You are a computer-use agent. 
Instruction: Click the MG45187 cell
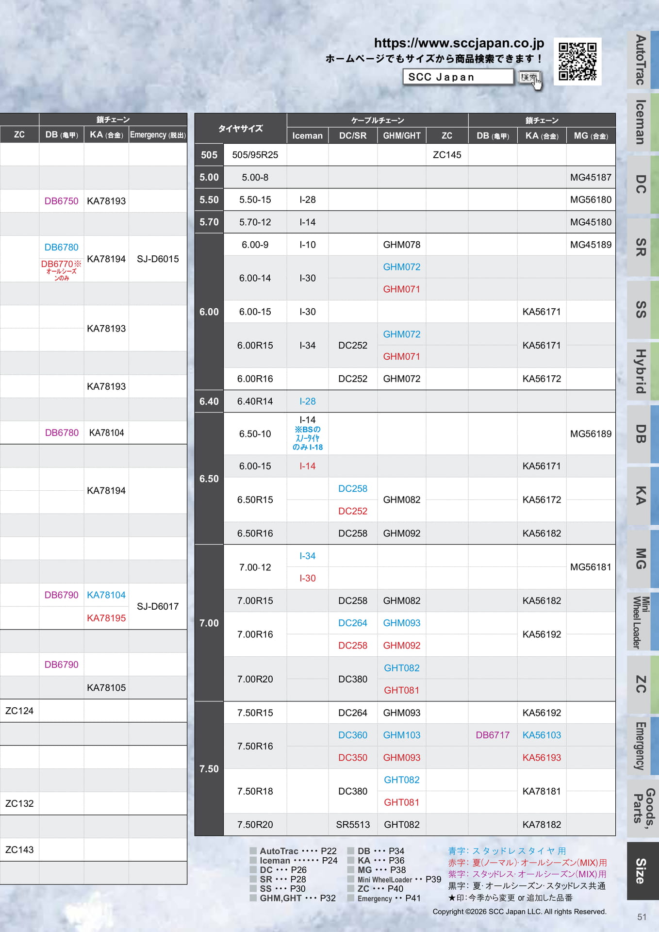(x=591, y=177)
